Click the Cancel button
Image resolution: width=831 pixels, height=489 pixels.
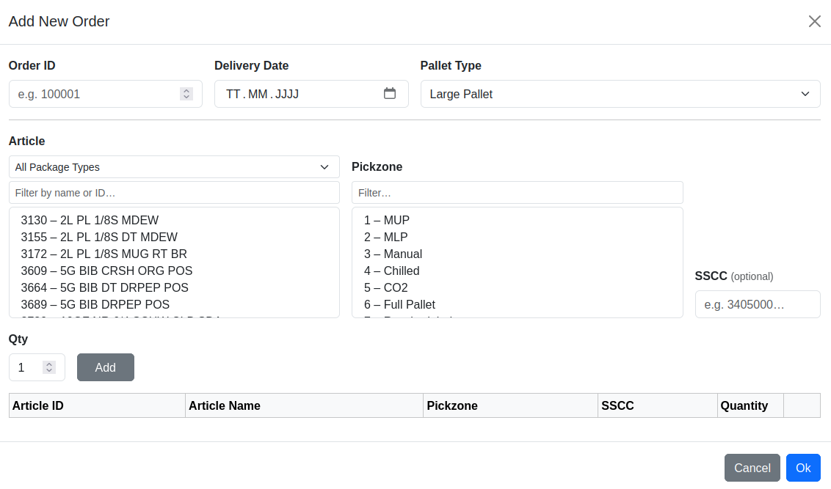[x=752, y=468]
